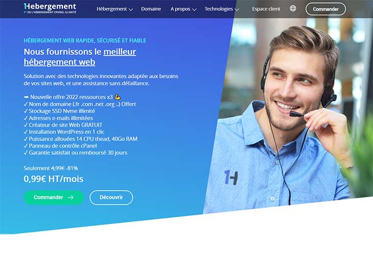
Task: Click the flexed biceps emoji icon
Action: [118, 97]
